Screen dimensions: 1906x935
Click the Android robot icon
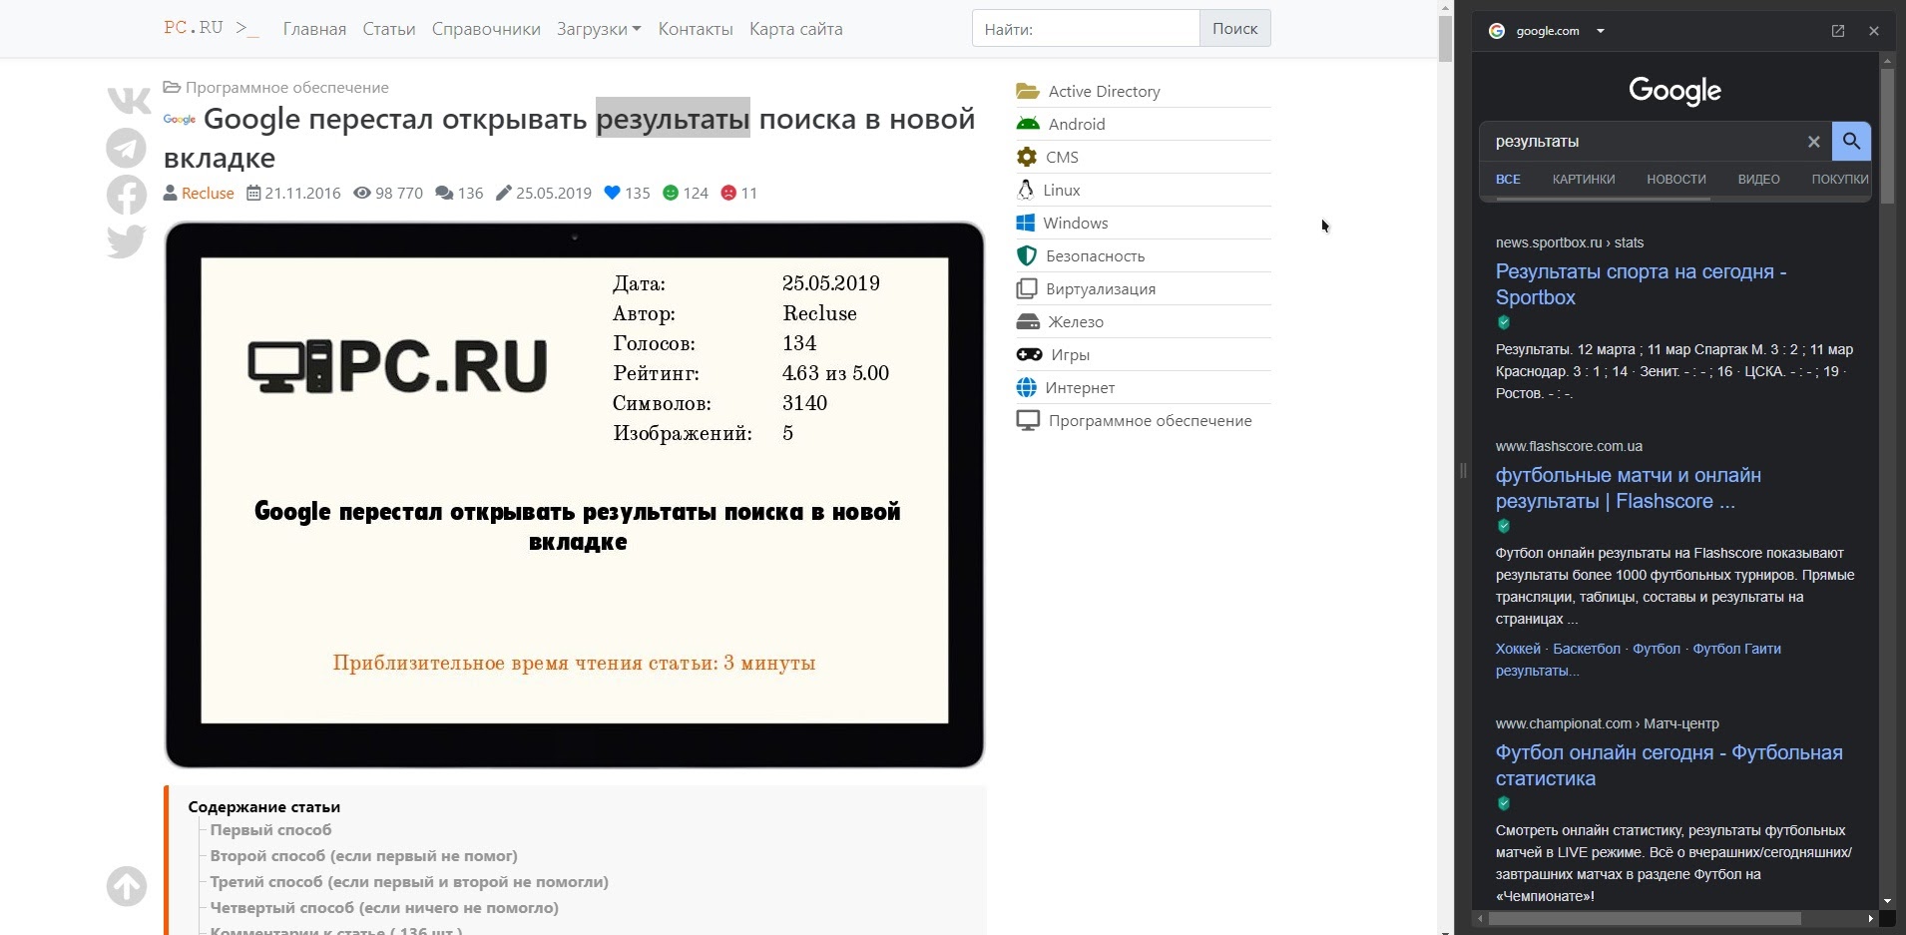click(1028, 124)
